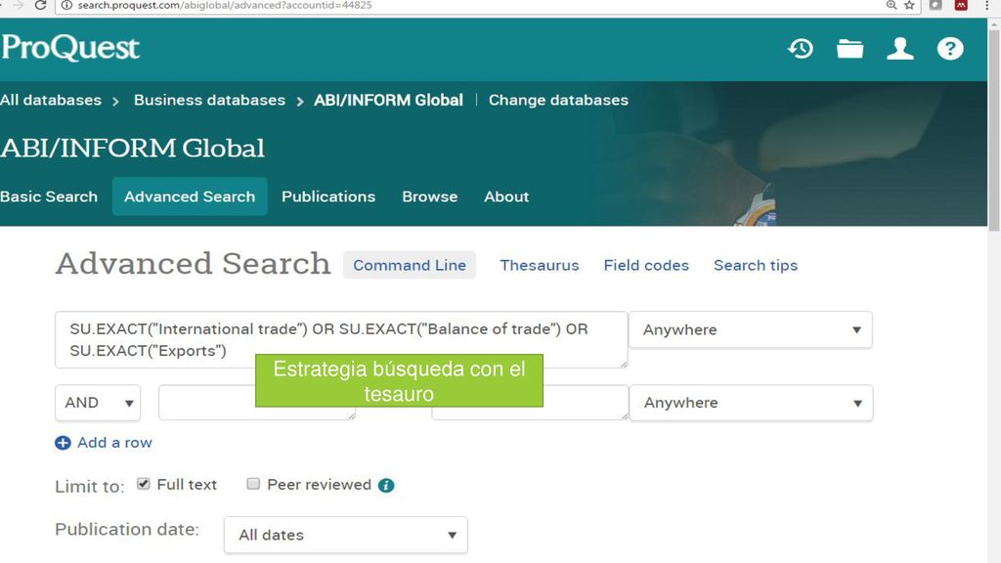Toggle the Full text checkbox

click(144, 484)
